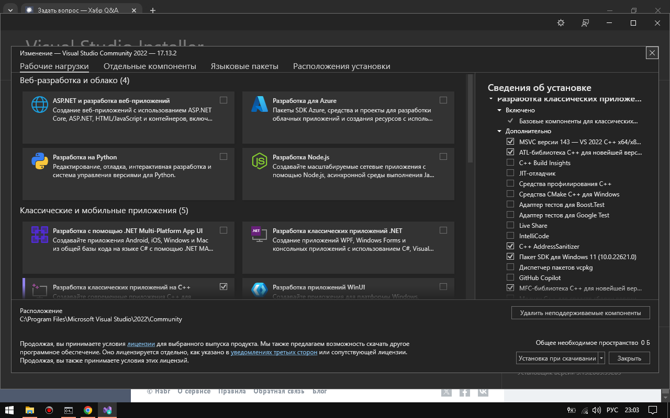Open the Windows Start menu
The height and width of the screenshot is (418, 670).
(9, 410)
